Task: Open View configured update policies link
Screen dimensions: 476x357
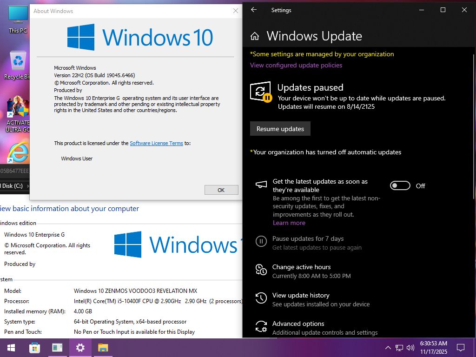Action: click(x=296, y=65)
